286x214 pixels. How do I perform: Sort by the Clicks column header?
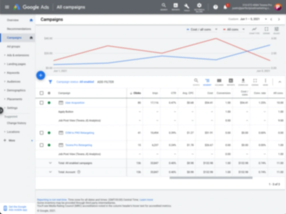(x=136, y=93)
